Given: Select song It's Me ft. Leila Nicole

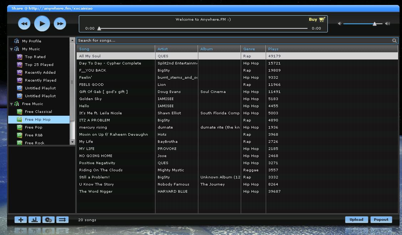Looking at the screenshot, I should pyautogui.click(x=237, y=113).
